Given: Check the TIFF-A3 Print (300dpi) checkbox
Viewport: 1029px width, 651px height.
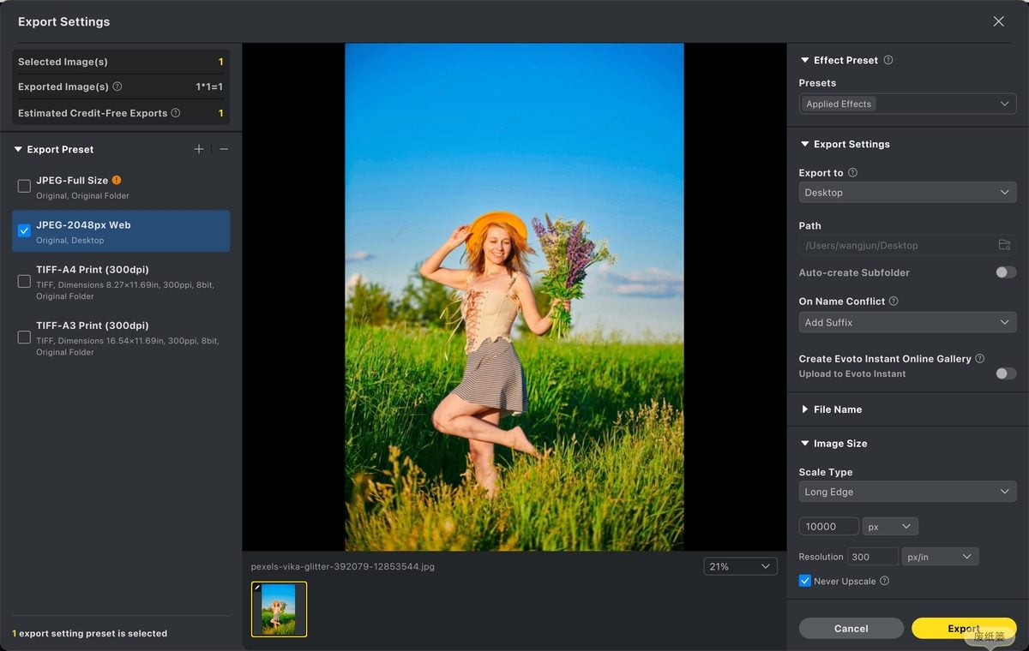Looking at the screenshot, I should [x=24, y=337].
